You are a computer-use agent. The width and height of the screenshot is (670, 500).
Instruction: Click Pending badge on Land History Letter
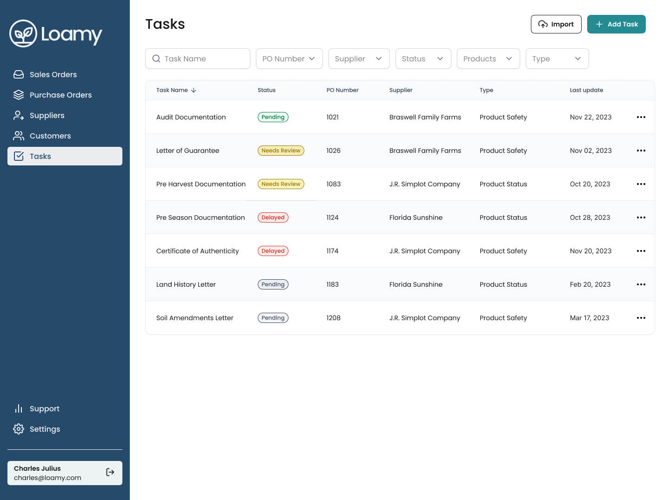(273, 284)
